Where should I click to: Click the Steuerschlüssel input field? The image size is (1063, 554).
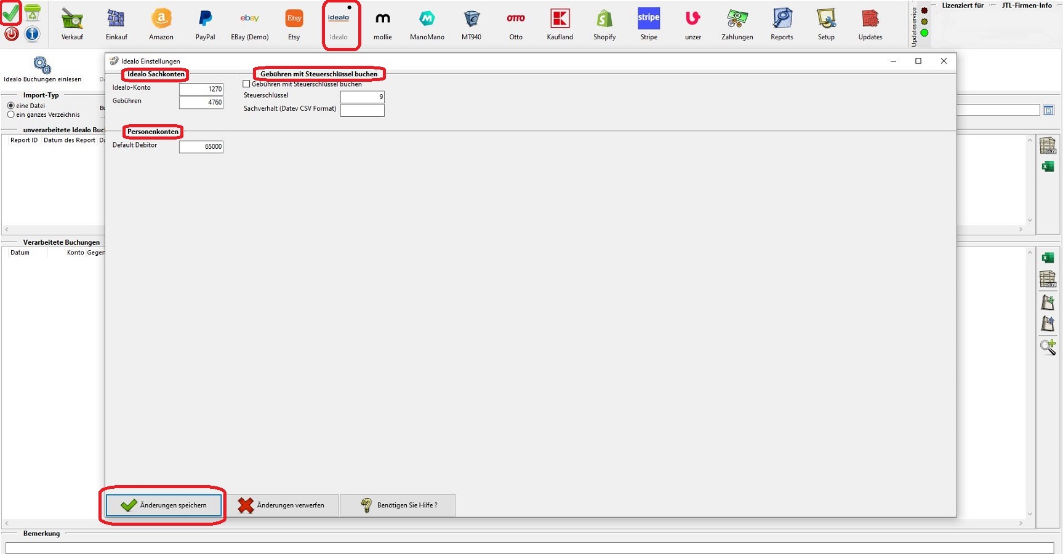pyautogui.click(x=362, y=97)
